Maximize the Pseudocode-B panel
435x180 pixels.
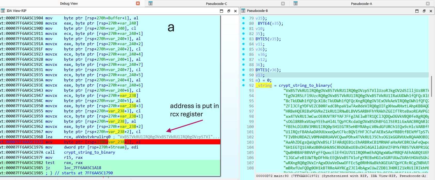[x=417, y=11]
